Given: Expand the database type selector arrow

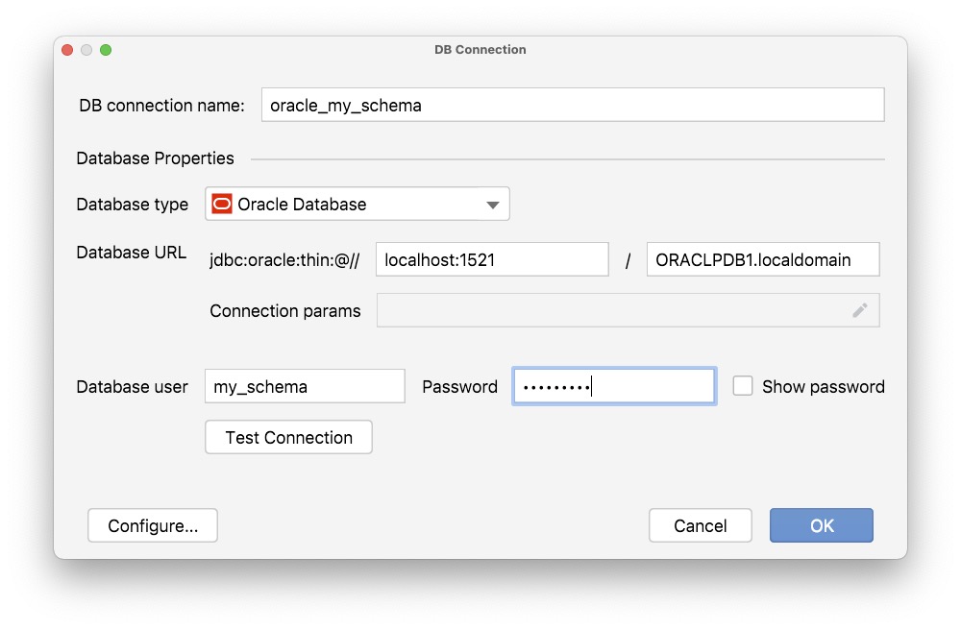Looking at the screenshot, I should [492, 204].
